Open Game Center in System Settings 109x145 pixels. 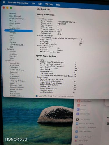(x=82, y=141)
